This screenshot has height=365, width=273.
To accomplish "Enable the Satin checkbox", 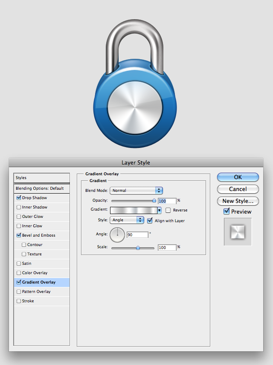I will [x=19, y=263].
